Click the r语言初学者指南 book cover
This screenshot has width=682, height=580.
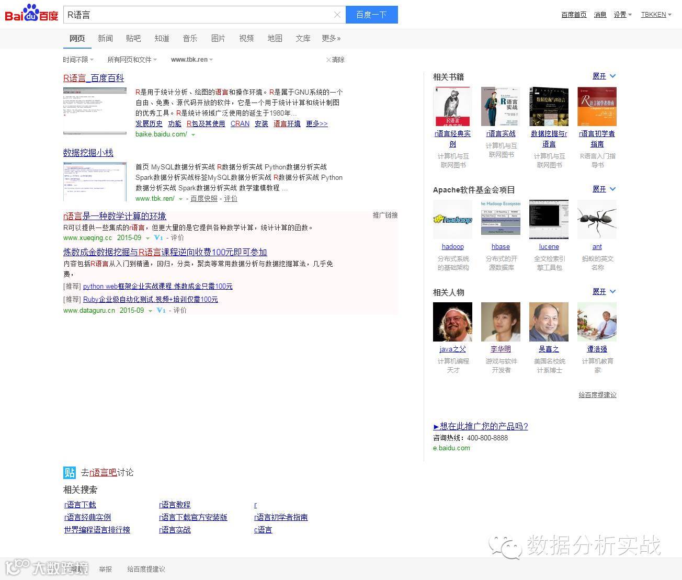point(597,106)
